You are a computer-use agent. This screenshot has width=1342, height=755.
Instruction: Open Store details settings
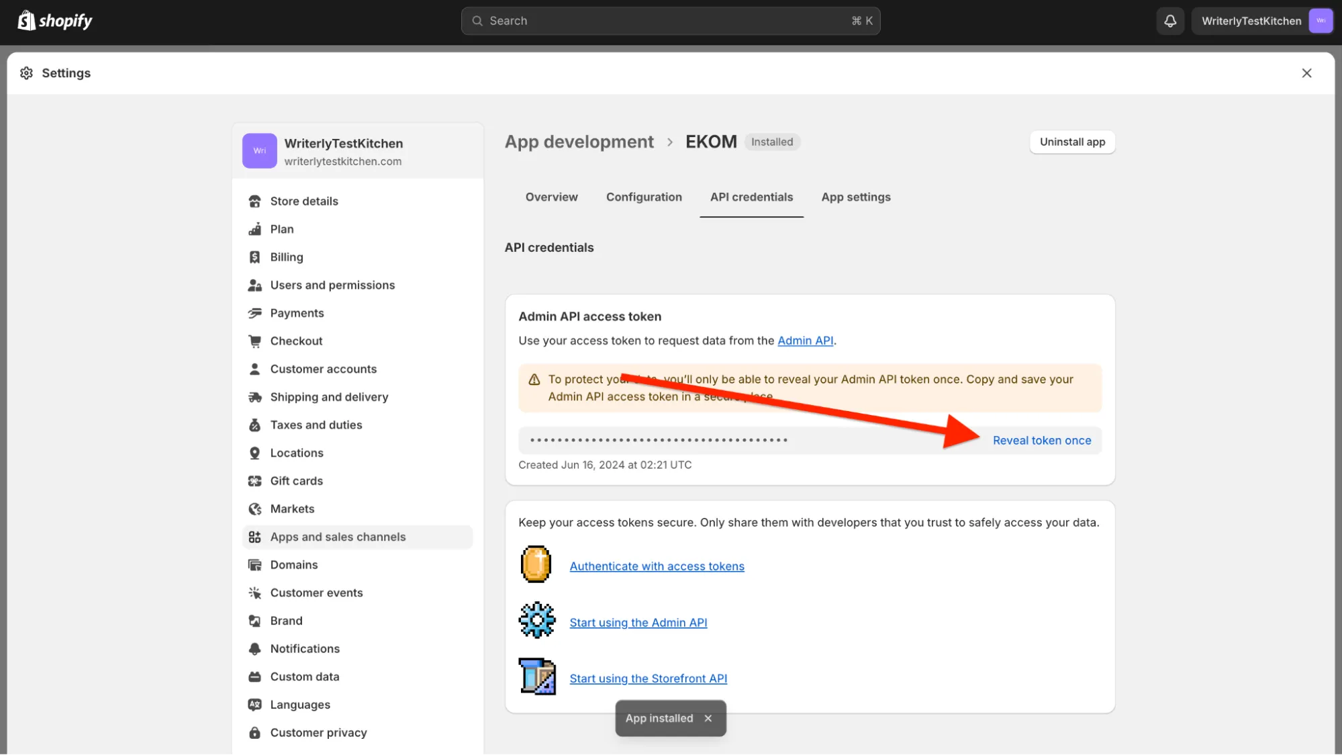pyautogui.click(x=357, y=202)
